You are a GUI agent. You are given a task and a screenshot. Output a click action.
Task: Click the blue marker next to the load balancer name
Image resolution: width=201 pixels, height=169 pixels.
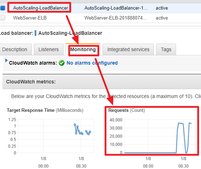(36, 33)
